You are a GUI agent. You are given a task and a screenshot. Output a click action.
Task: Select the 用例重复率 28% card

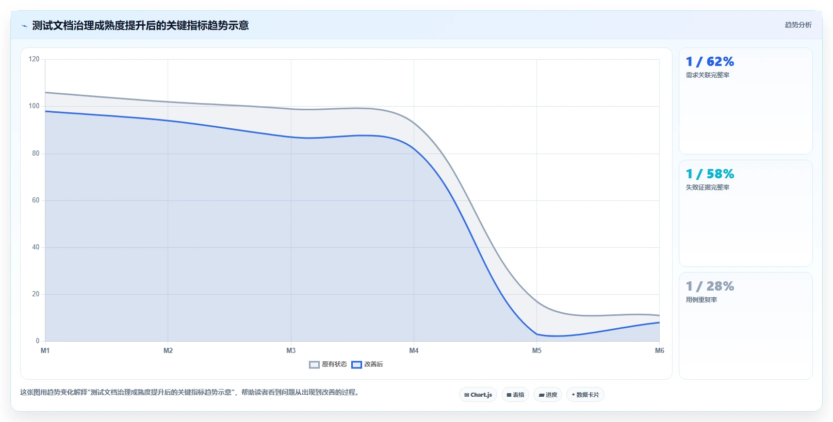745,326
